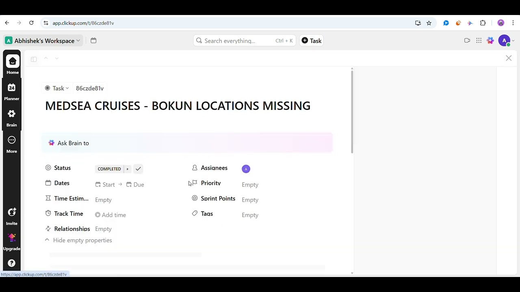
Task: Click the Search everything field
Action: tap(245, 41)
